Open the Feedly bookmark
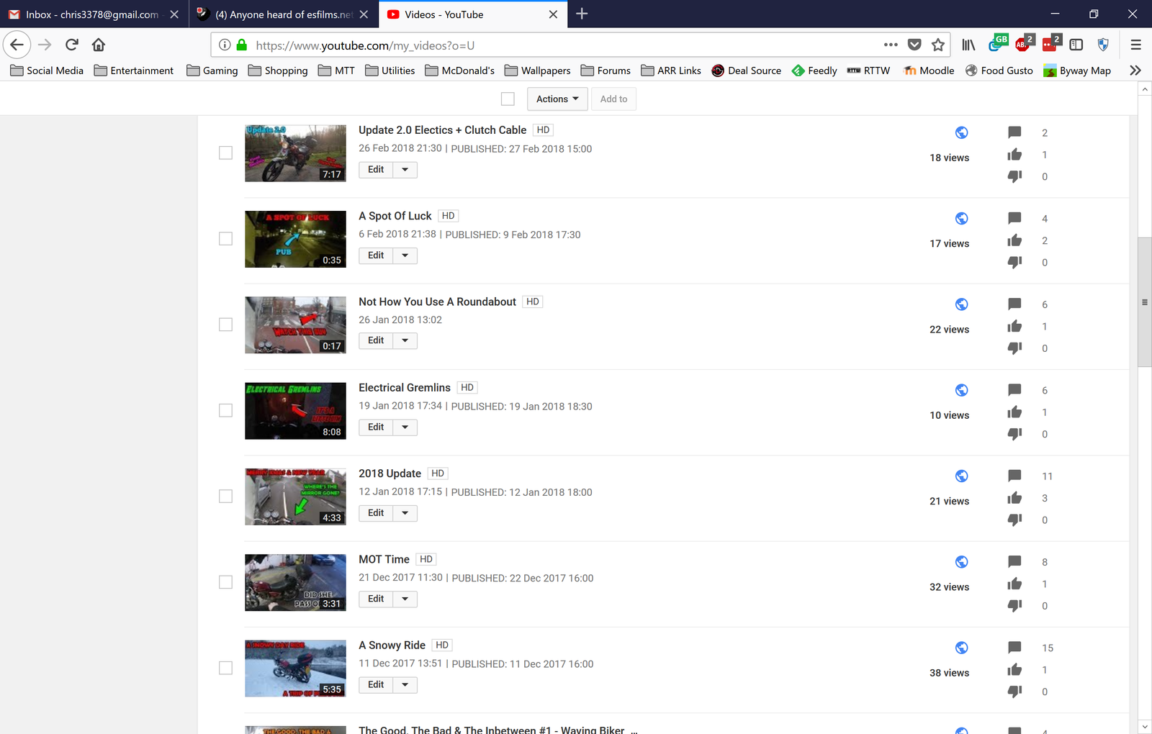Viewport: 1152px width, 734px height. [x=814, y=71]
